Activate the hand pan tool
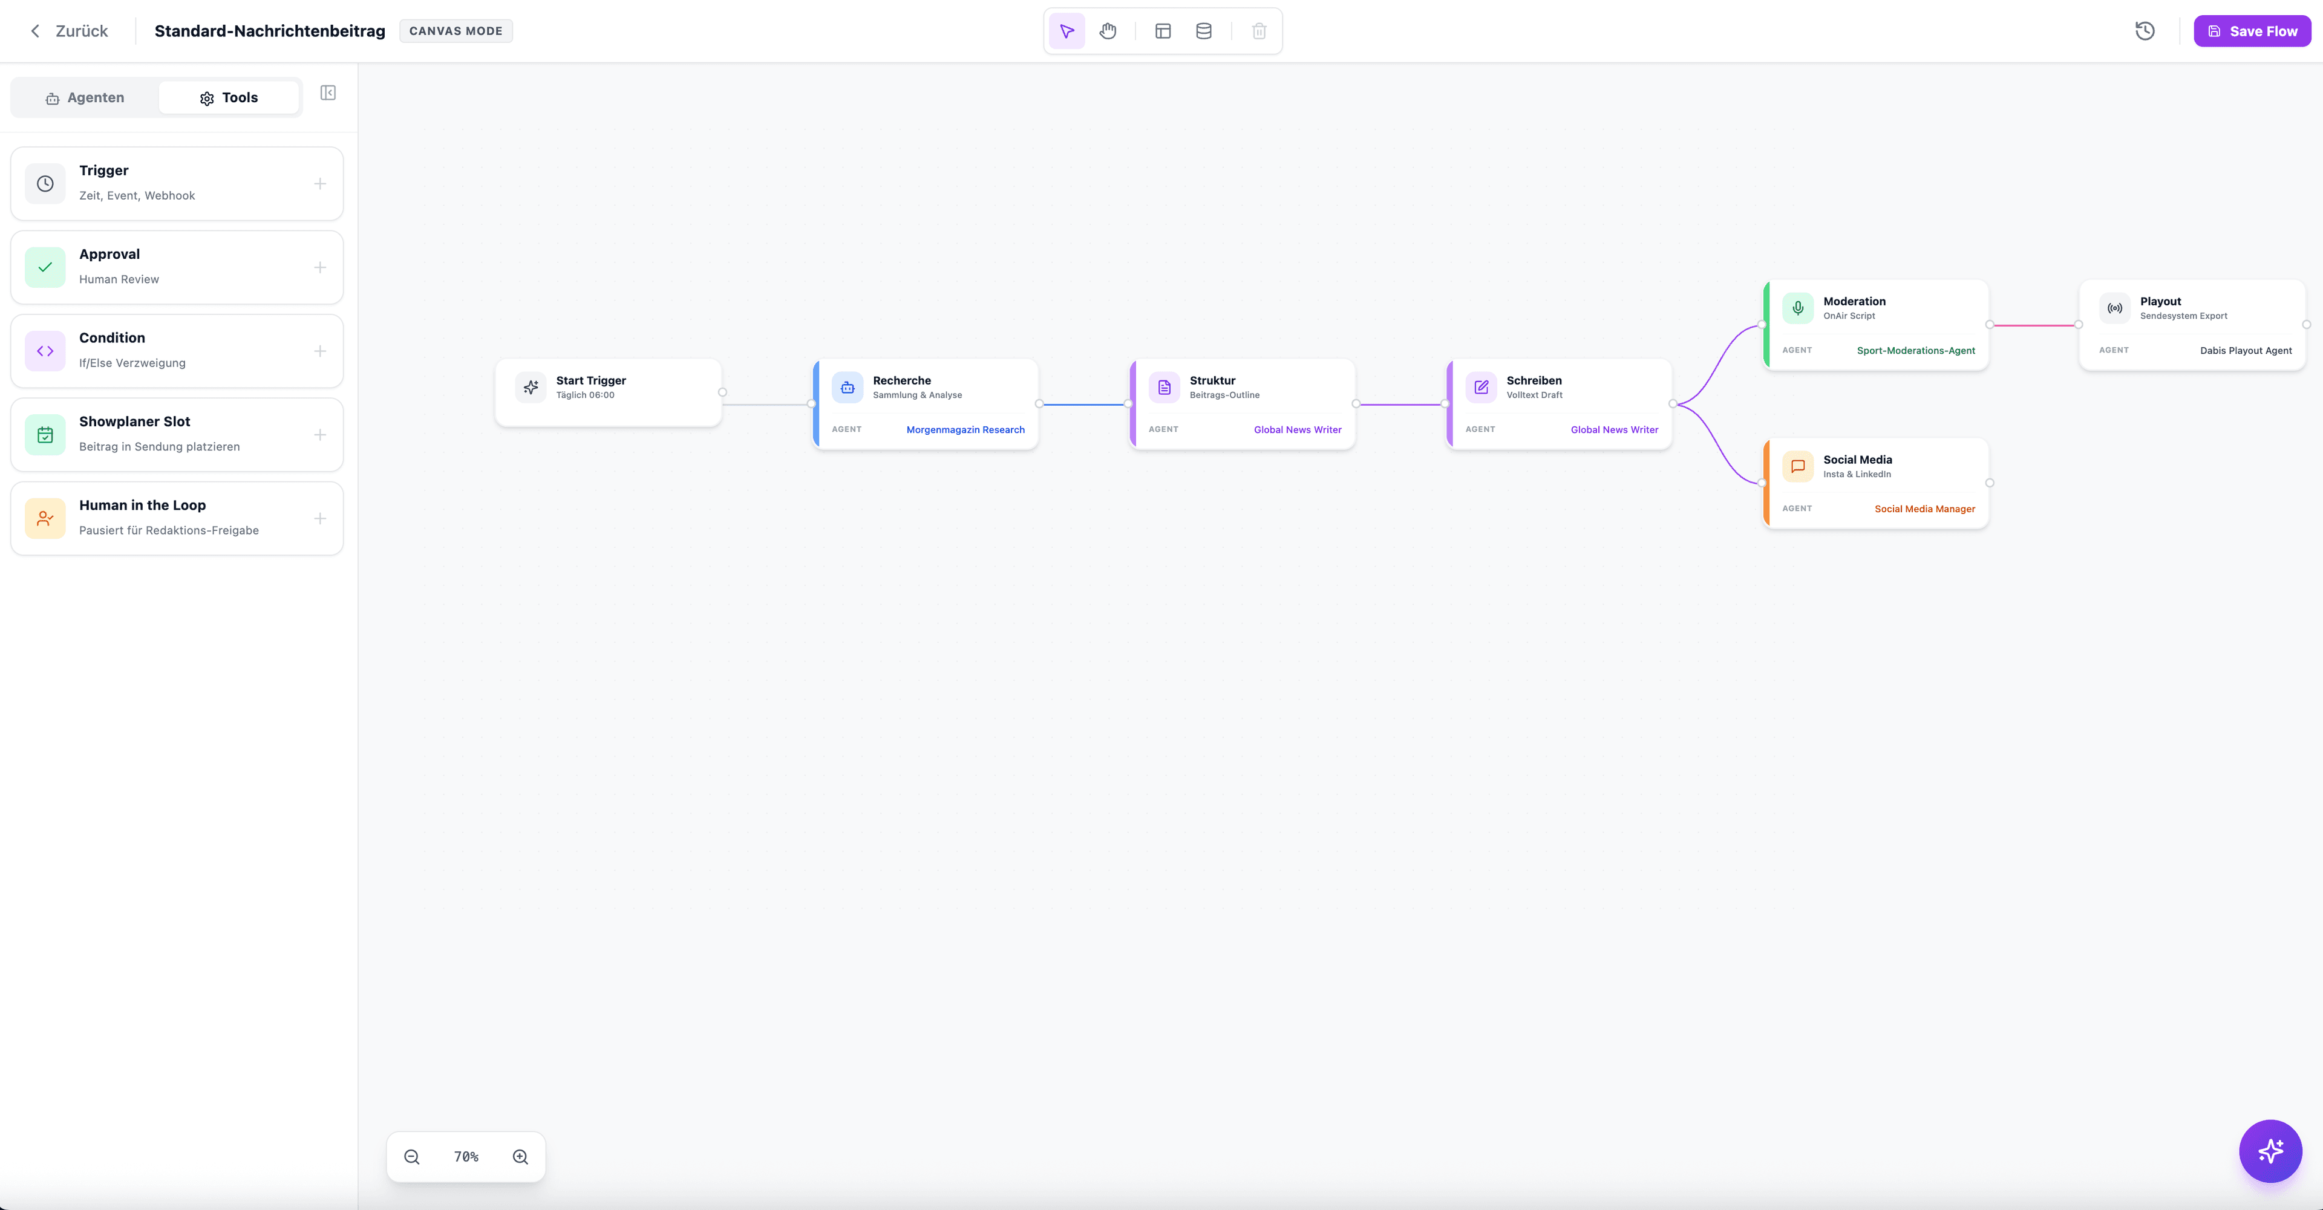The image size is (2323, 1210). (1108, 31)
